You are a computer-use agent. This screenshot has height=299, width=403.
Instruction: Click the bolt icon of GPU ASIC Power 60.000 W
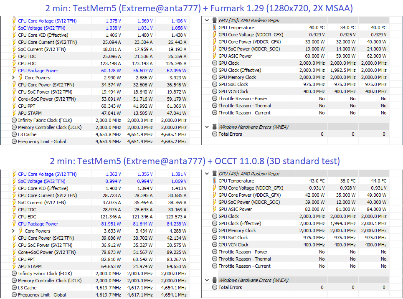215,56
